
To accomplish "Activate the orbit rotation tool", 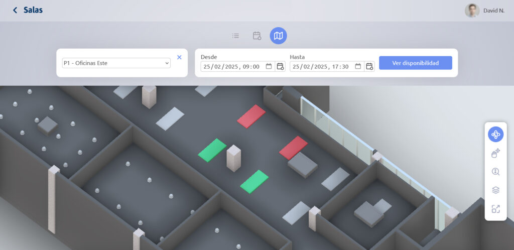I will [495, 135].
